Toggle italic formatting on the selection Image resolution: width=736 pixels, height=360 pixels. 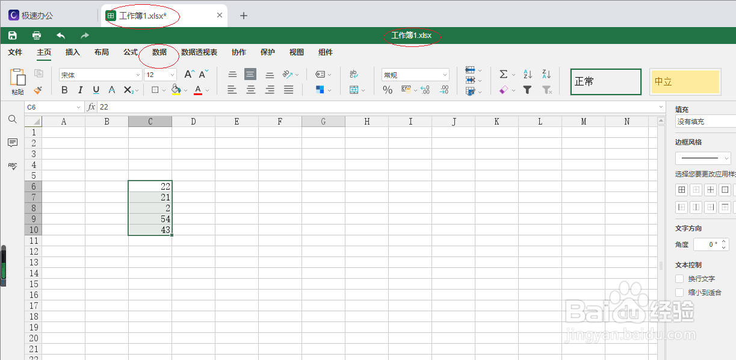80,90
